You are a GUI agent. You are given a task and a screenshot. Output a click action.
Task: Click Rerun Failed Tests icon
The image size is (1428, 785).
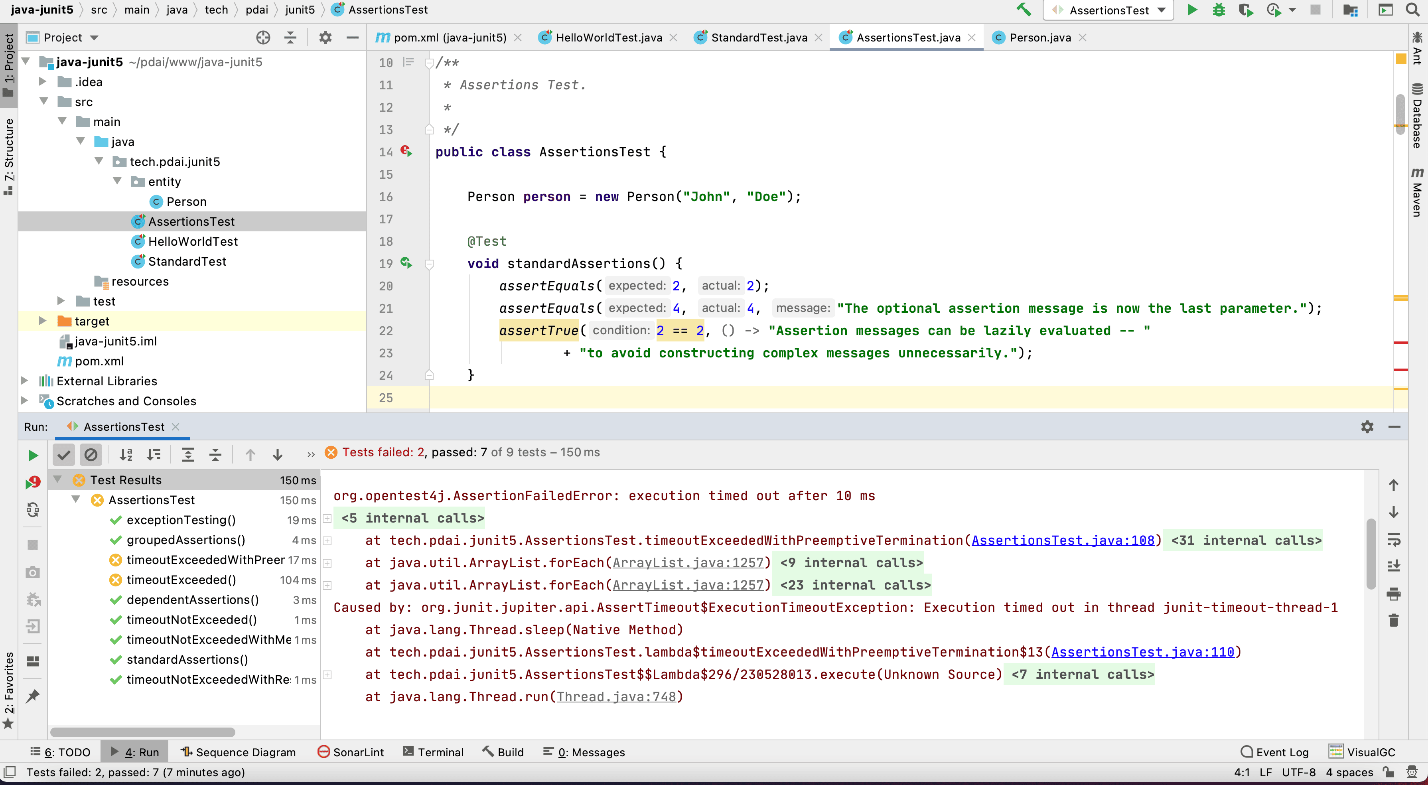pyautogui.click(x=33, y=482)
